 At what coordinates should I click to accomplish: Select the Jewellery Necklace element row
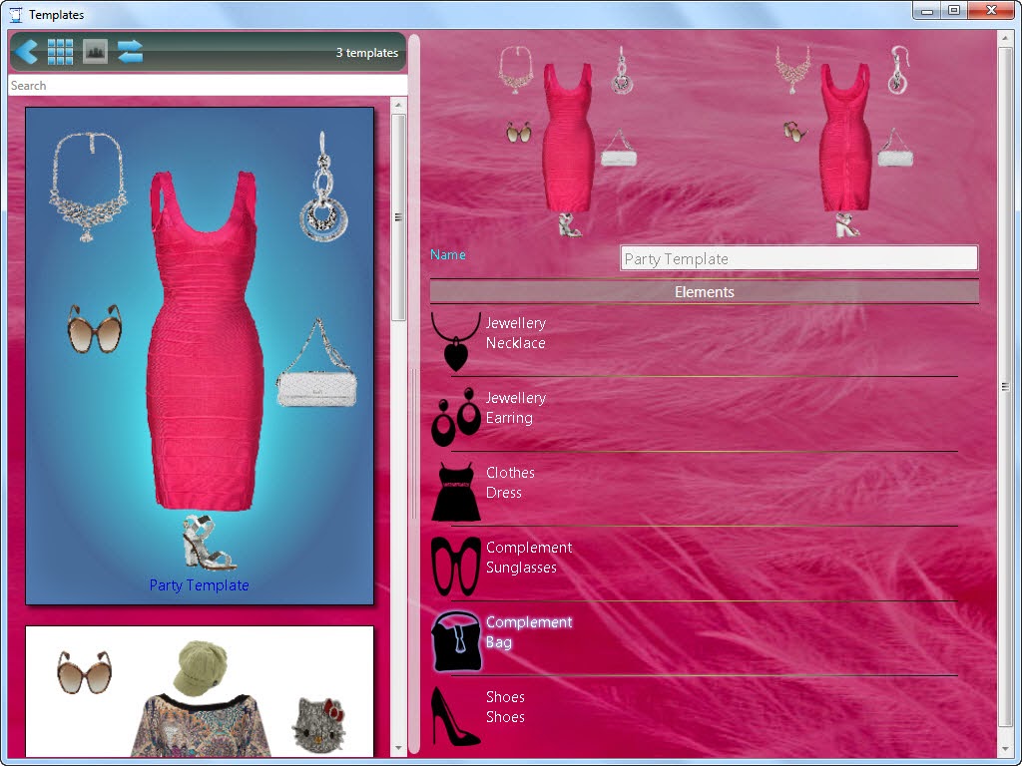(x=515, y=333)
